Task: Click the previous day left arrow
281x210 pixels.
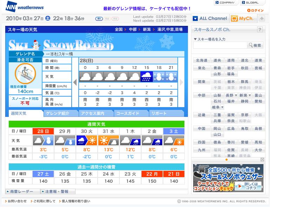Action: 75,82
